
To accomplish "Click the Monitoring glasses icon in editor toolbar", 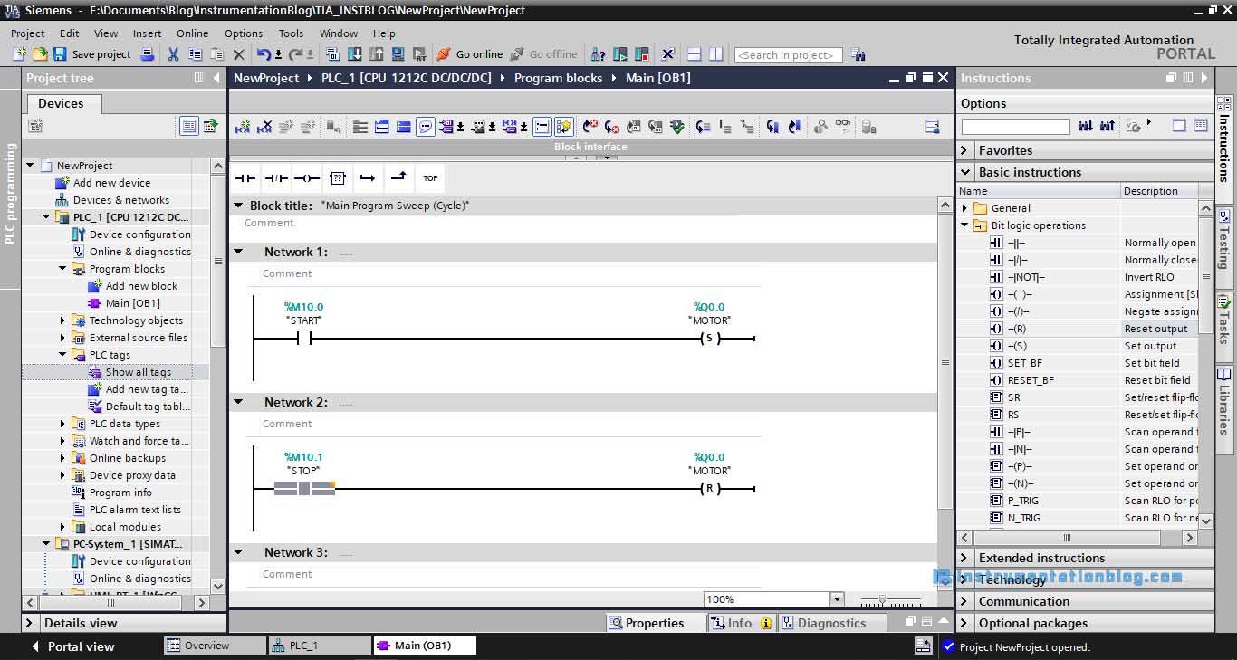I will coord(843,127).
